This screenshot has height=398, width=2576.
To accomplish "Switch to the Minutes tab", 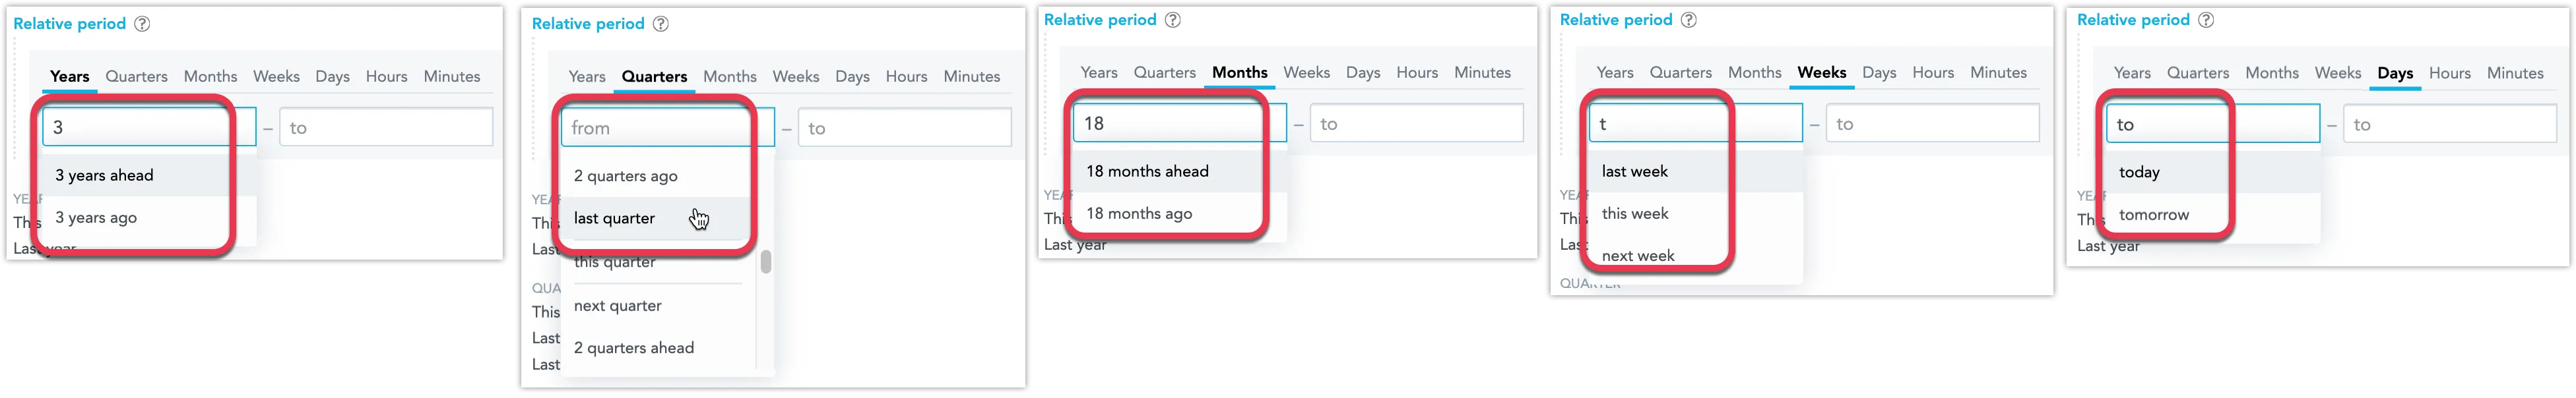I will pos(452,76).
